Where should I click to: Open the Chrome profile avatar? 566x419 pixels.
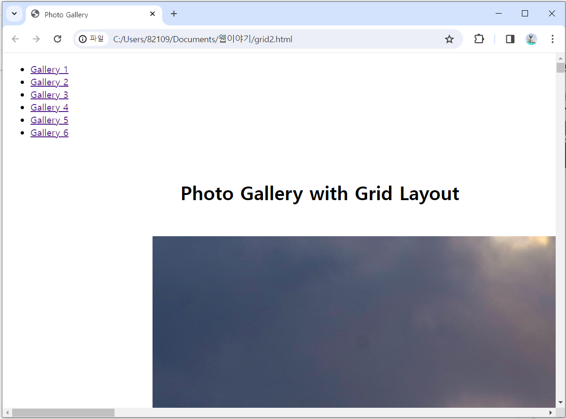[531, 39]
